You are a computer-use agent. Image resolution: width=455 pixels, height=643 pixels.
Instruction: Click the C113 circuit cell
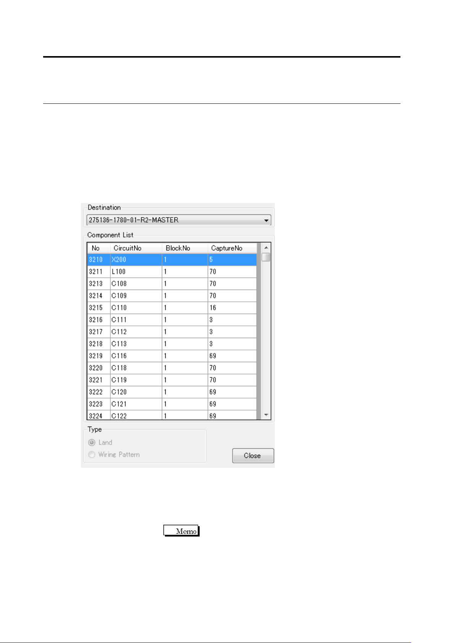pos(136,344)
